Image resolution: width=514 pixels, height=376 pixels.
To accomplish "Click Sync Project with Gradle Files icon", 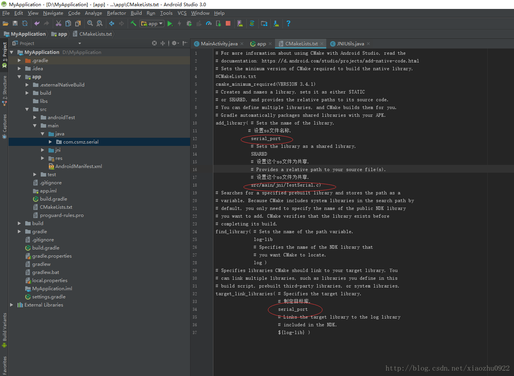I will [x=252, y=24].
